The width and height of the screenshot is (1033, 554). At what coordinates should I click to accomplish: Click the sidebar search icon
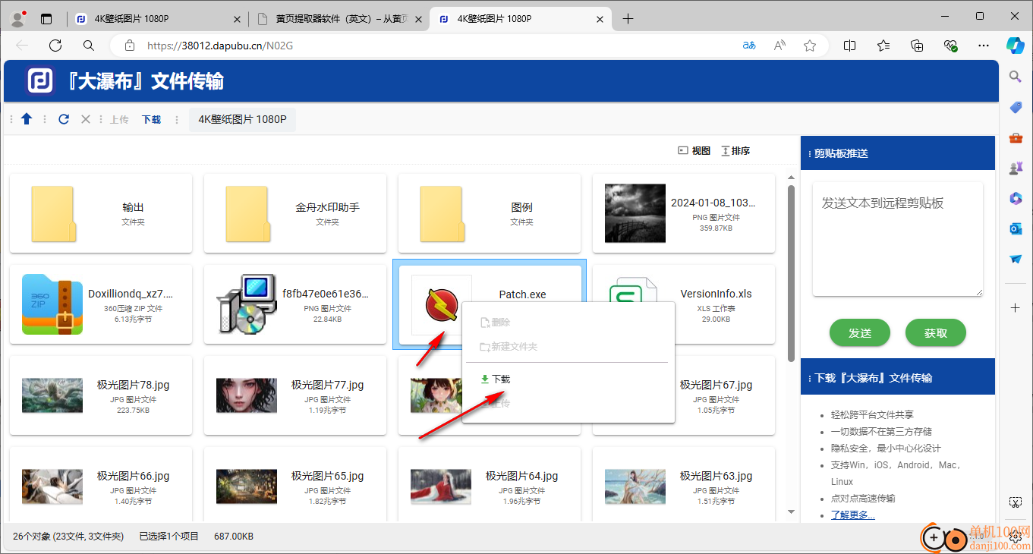(x=1016, y=76)
